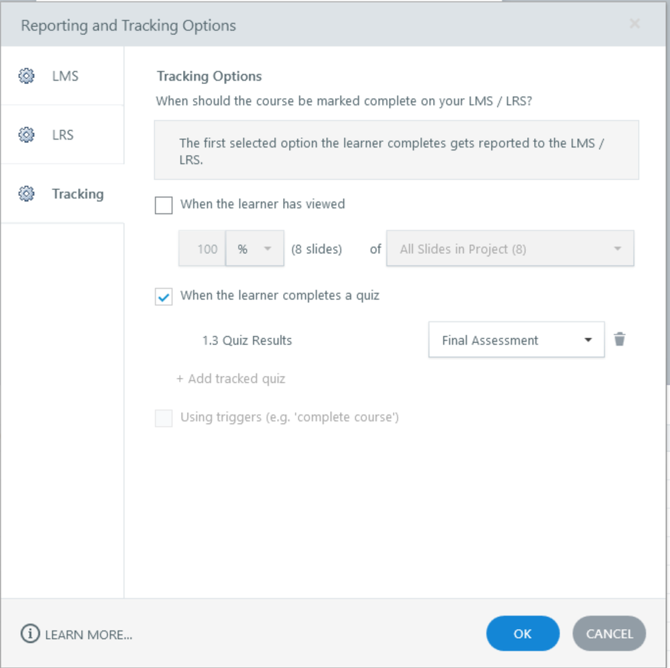Click the LEARN MORE... link text
Screen dimensions: 670x668
coord(89,634)
